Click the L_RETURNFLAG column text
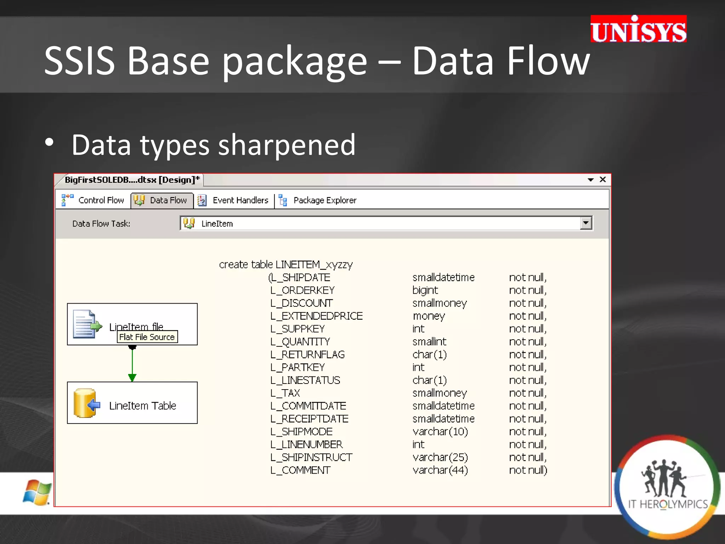 [307, 355]
